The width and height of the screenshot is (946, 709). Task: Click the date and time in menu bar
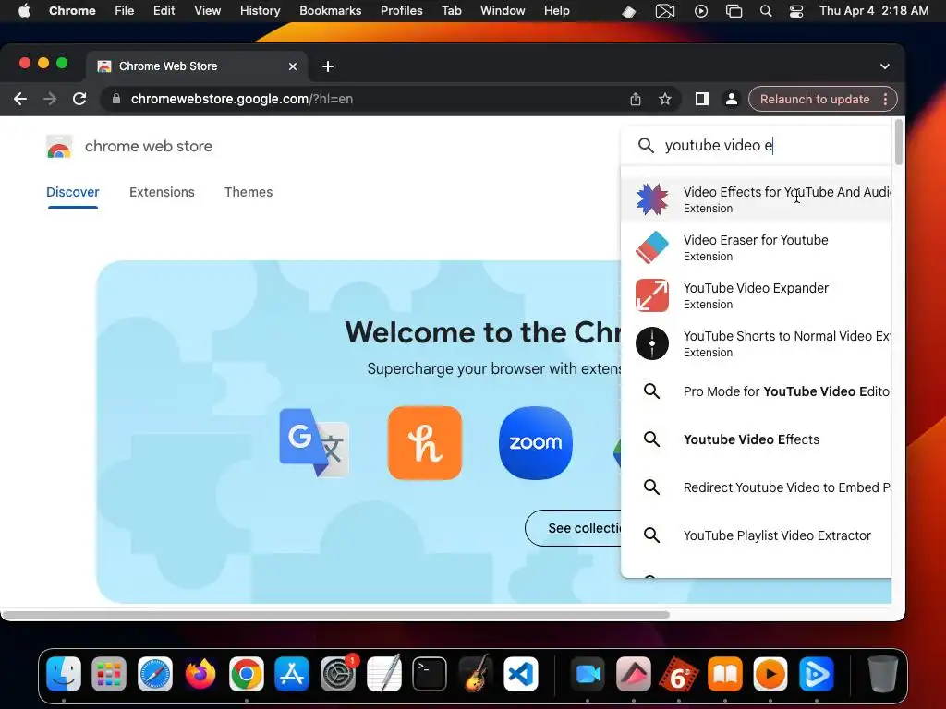coord(874,11)
